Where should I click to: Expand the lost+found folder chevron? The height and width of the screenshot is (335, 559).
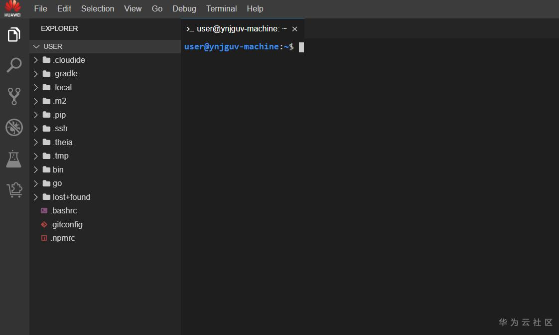click(x=36, y=197)
